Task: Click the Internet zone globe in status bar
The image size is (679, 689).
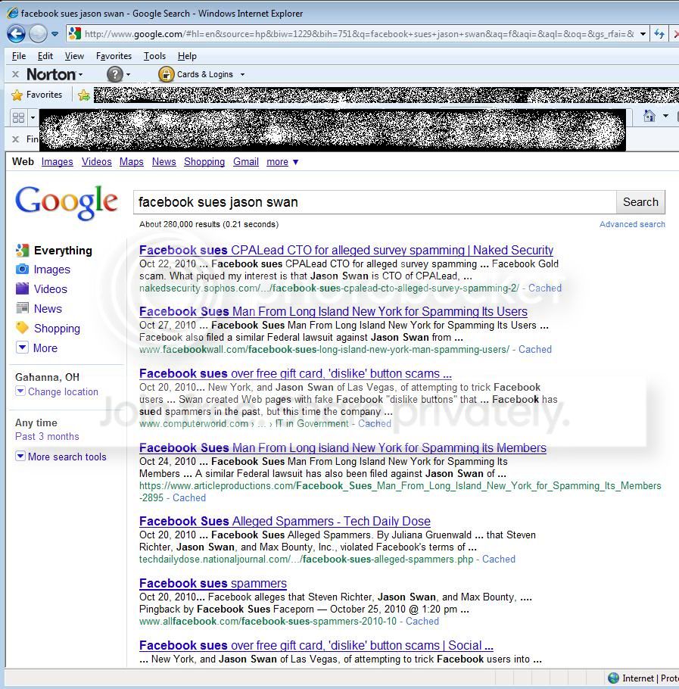Action: pyautogui.click(x=614, y=678)
